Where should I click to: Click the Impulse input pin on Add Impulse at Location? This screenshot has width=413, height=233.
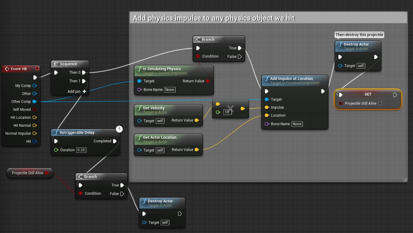[267, 107]
